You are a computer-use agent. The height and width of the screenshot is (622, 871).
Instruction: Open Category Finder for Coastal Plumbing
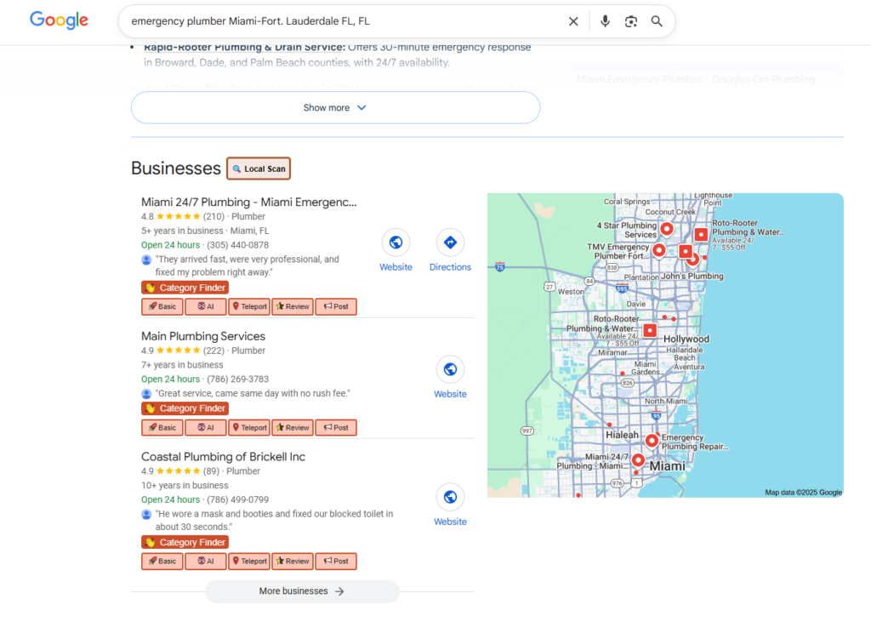coord(185,542)
